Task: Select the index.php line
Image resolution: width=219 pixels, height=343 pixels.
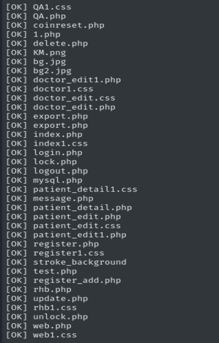Action: 58,135
